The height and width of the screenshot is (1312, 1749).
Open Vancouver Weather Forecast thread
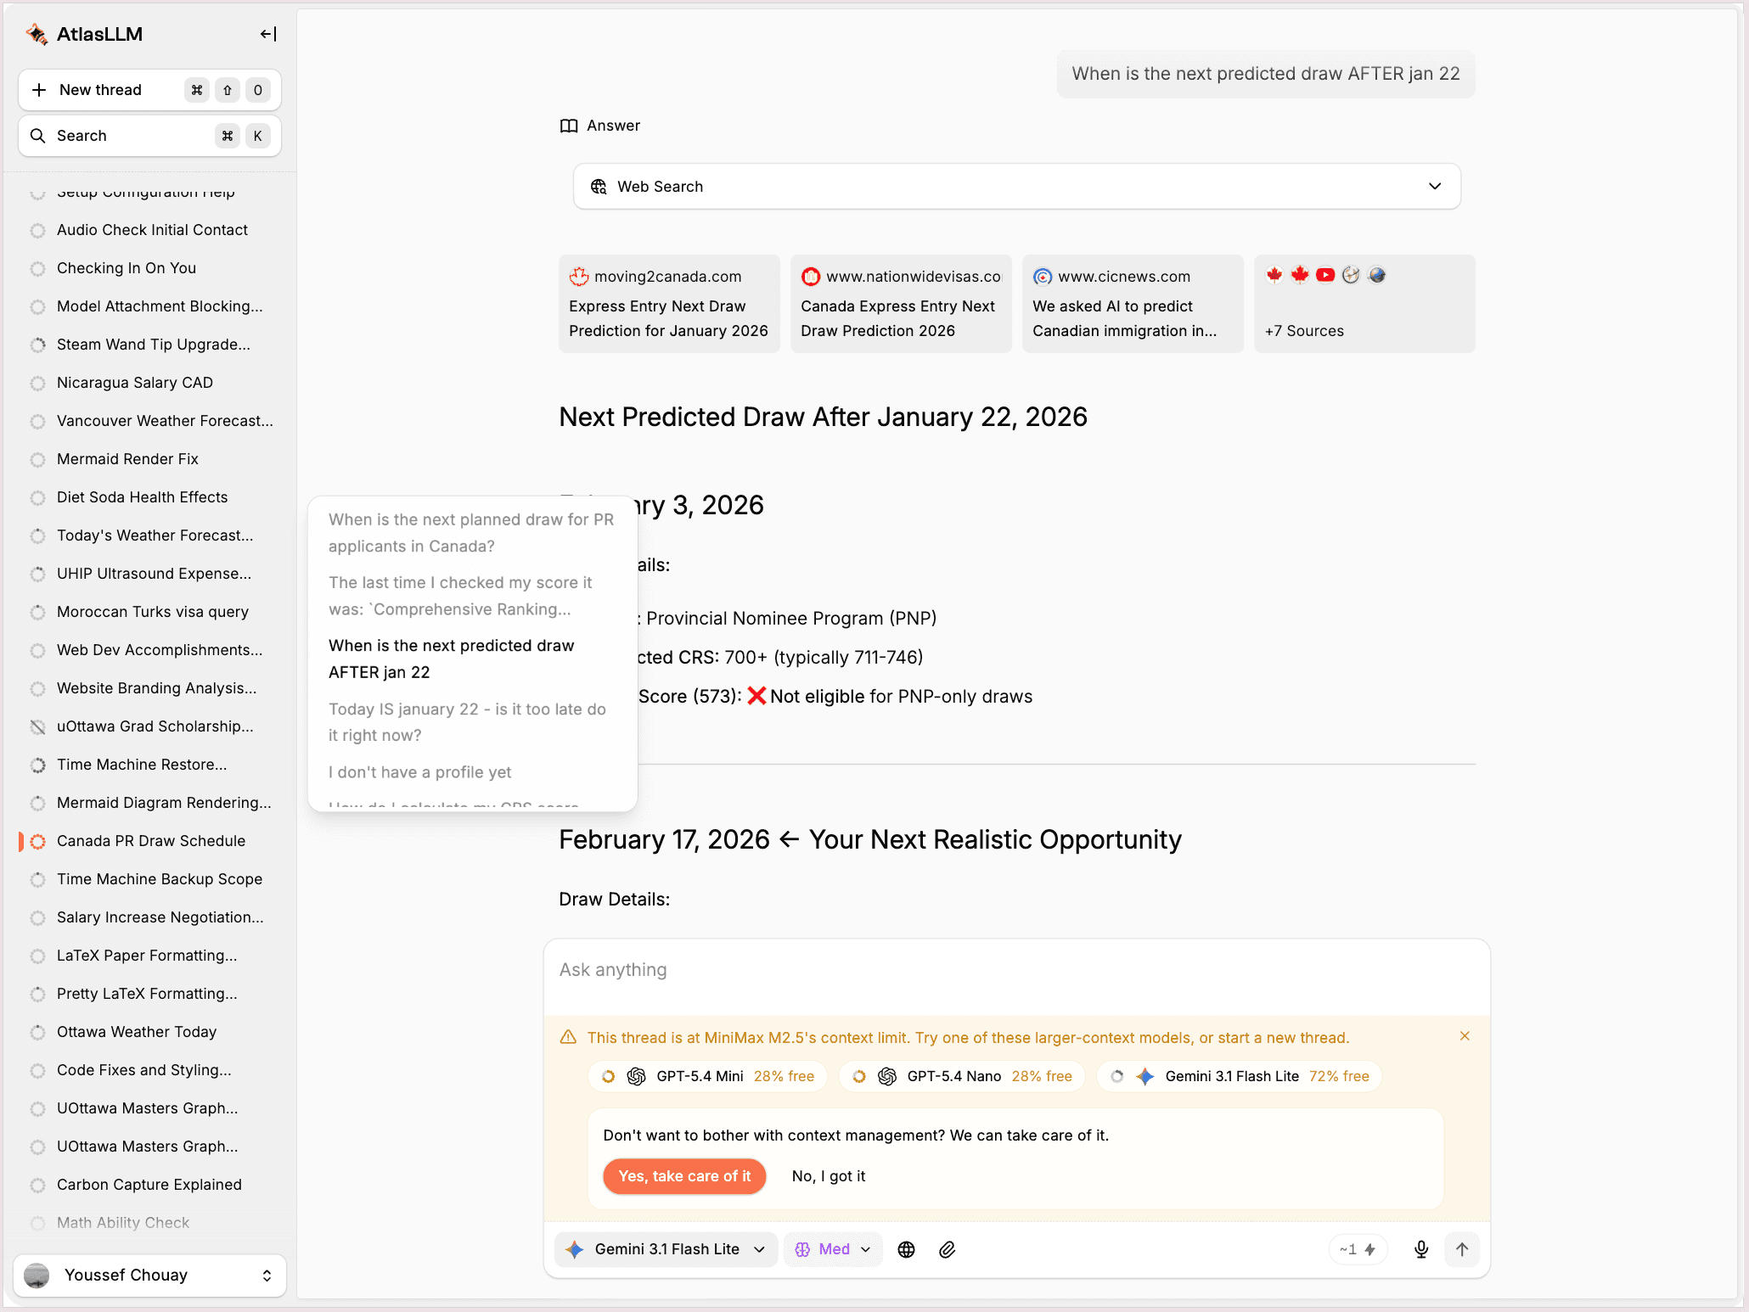click(165, 421)
